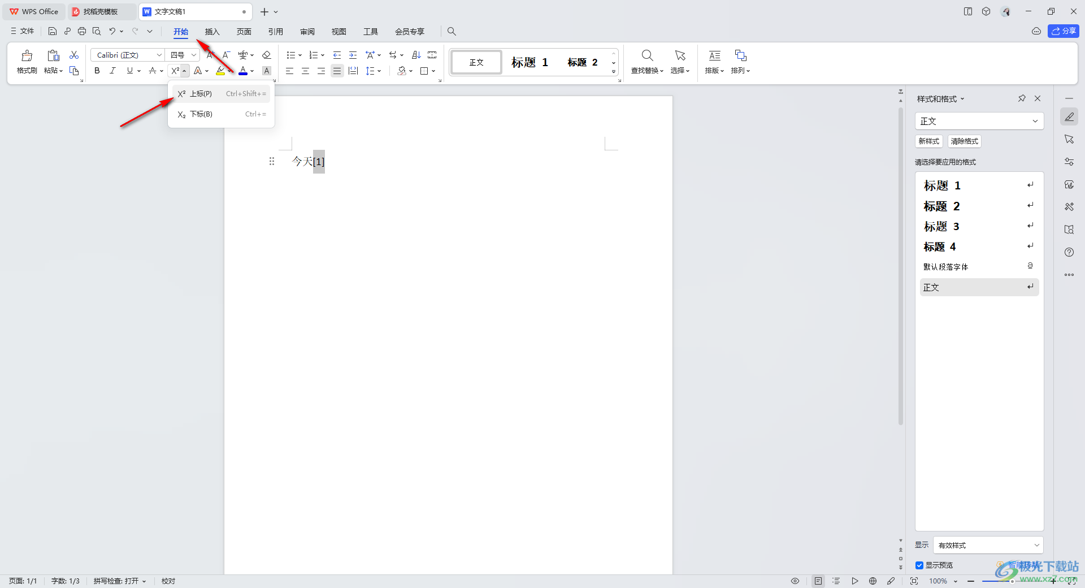Click the Find and Replace magnifier icon
The image size is (1085, 588).
pyautogui.click(x=647, y=55)
